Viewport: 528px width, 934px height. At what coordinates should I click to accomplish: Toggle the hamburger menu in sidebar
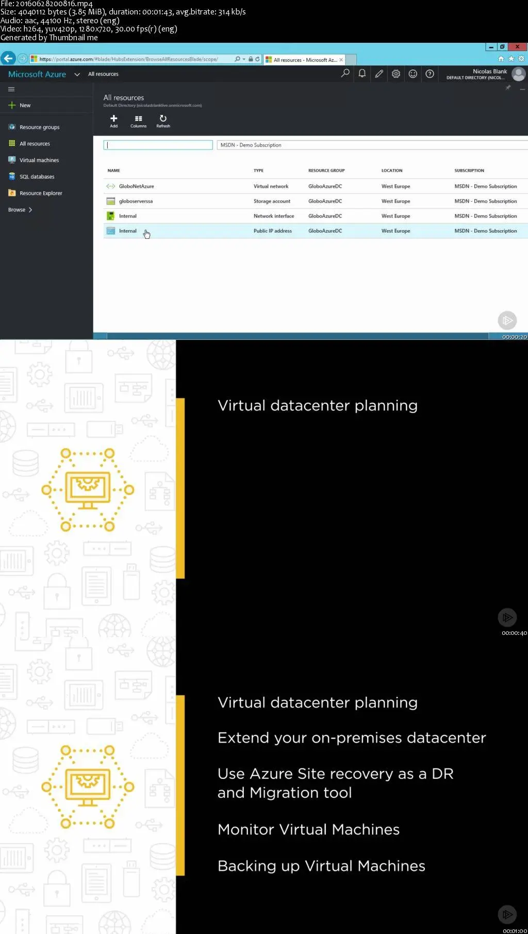[11, 89]
